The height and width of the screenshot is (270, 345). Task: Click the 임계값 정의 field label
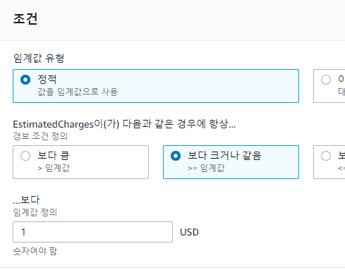click(35, 212)
